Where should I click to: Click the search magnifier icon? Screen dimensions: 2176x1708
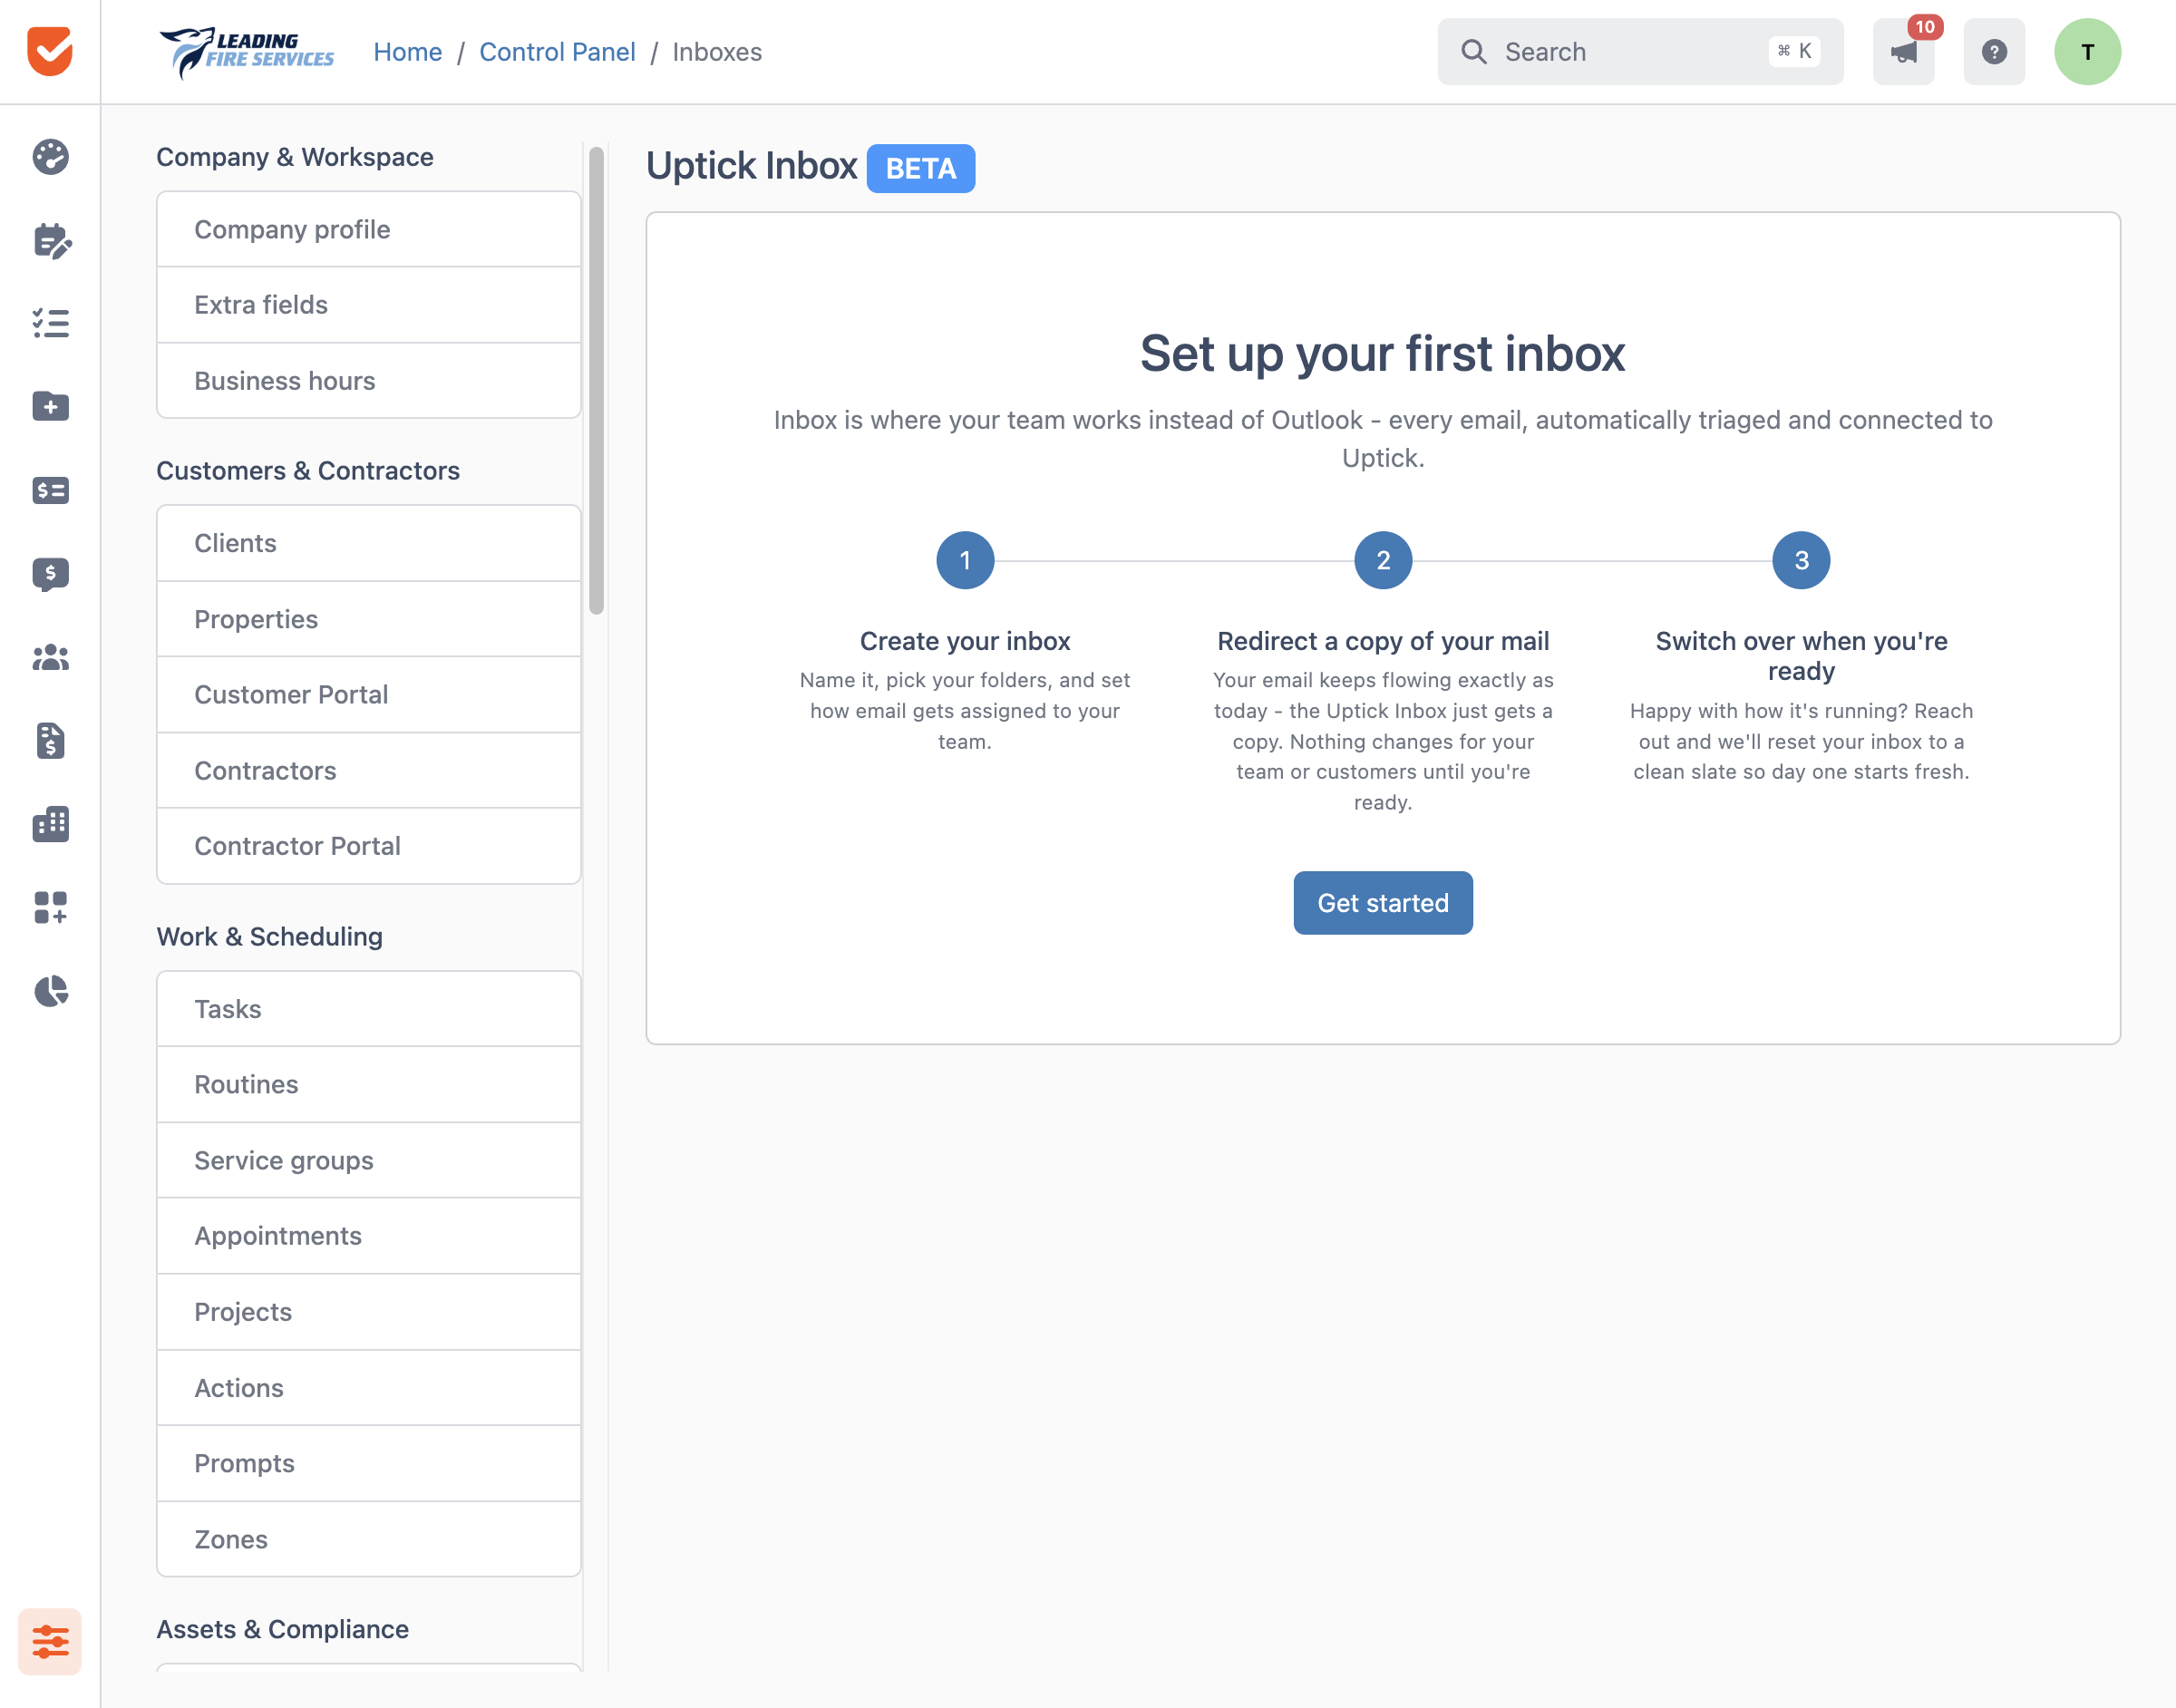pos(1474,52)
